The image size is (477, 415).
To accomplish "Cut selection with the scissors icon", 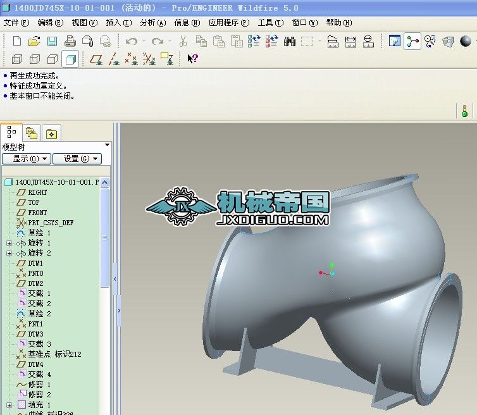I will (x=183, y=40).
